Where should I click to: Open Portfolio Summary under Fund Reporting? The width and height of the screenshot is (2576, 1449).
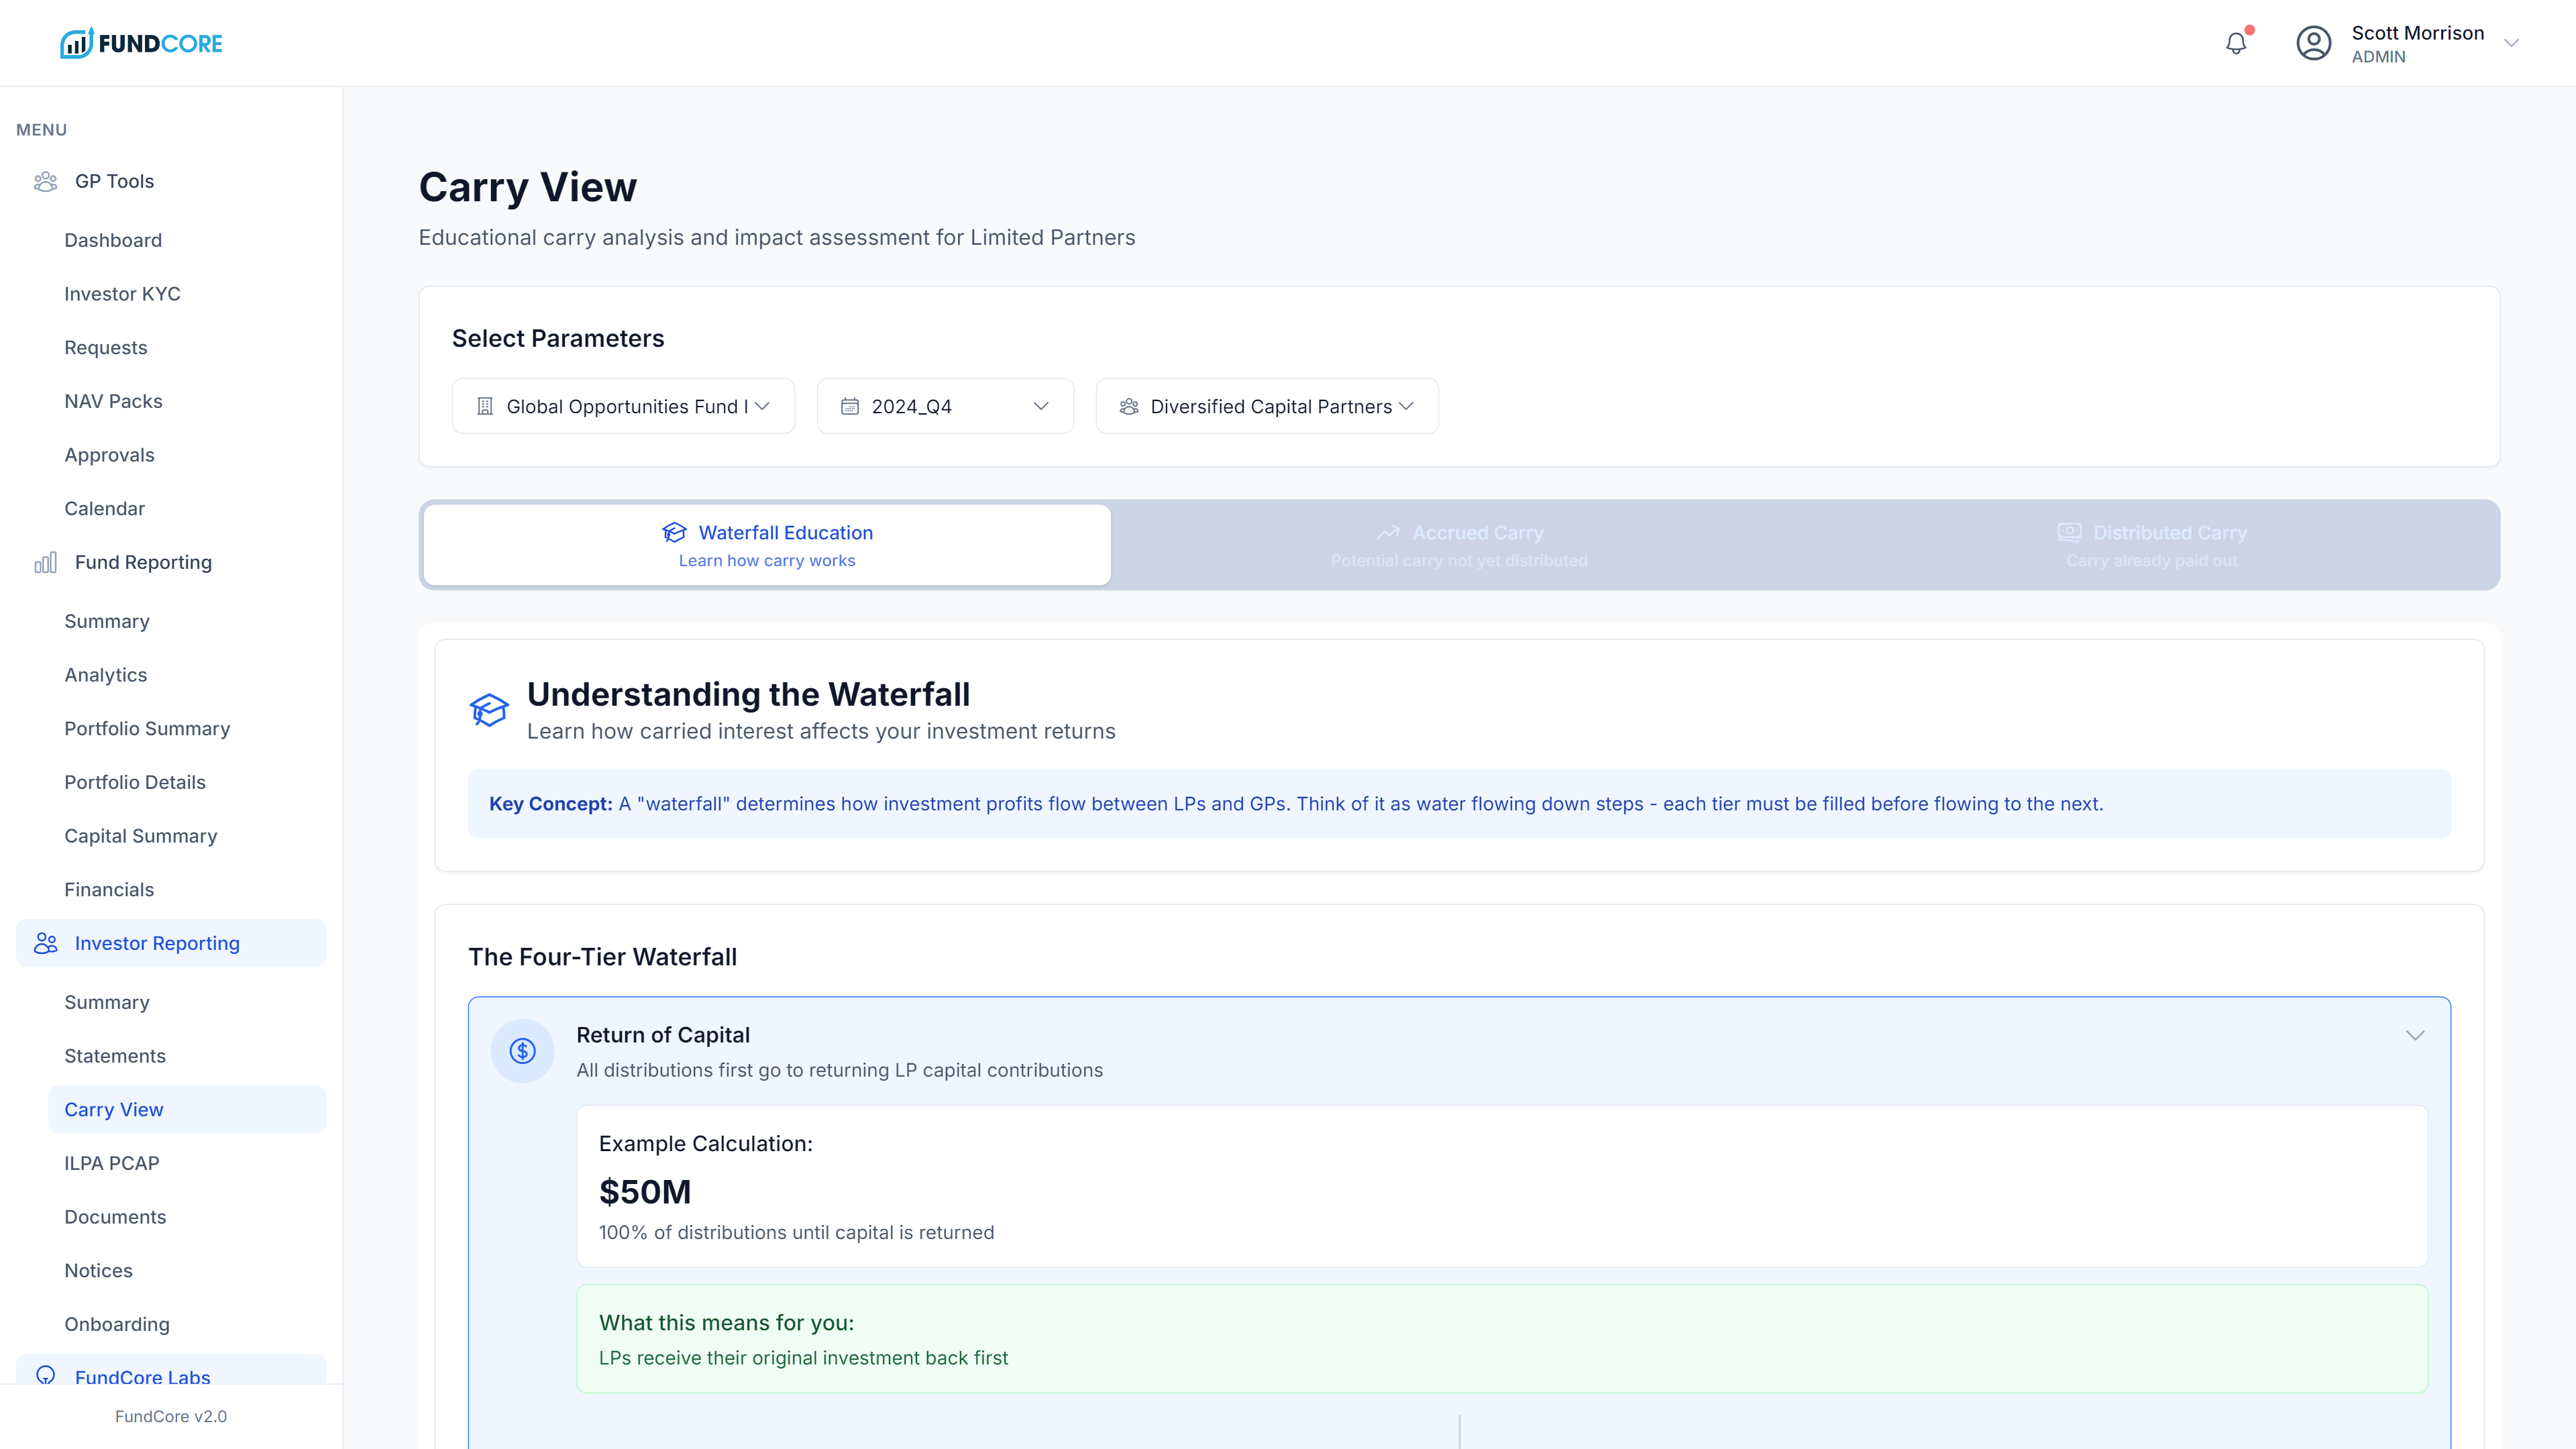(147, 728)
